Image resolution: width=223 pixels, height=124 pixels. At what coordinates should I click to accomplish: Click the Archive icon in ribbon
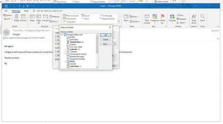tap(23, 16)
